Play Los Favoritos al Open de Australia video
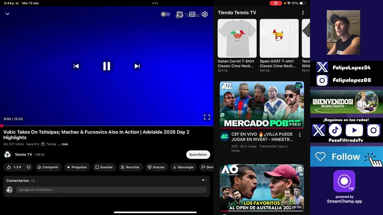The width and height of the screenshot is (383, 215). point(262,188)
